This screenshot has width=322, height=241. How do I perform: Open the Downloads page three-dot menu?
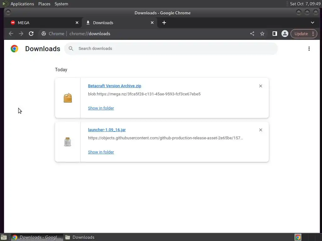(x=309, y=49)
